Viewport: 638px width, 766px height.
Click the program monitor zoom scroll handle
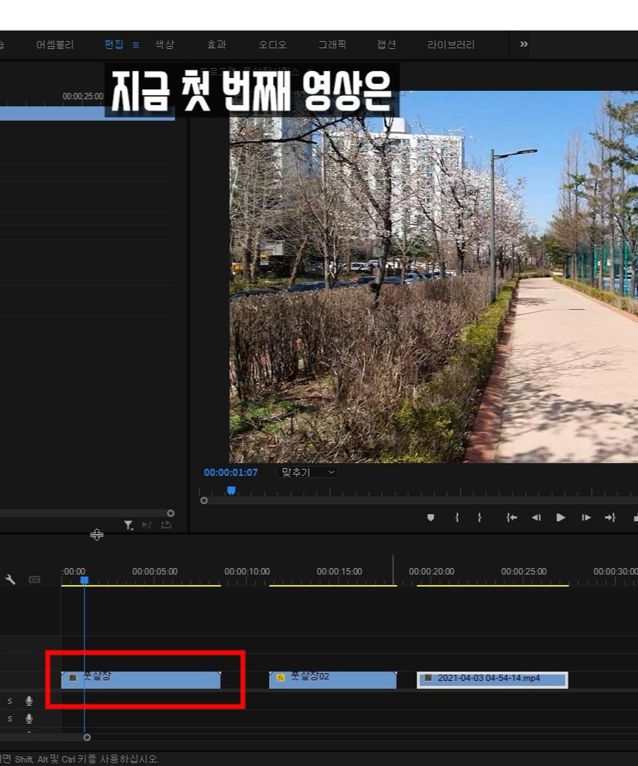(204, 500)
